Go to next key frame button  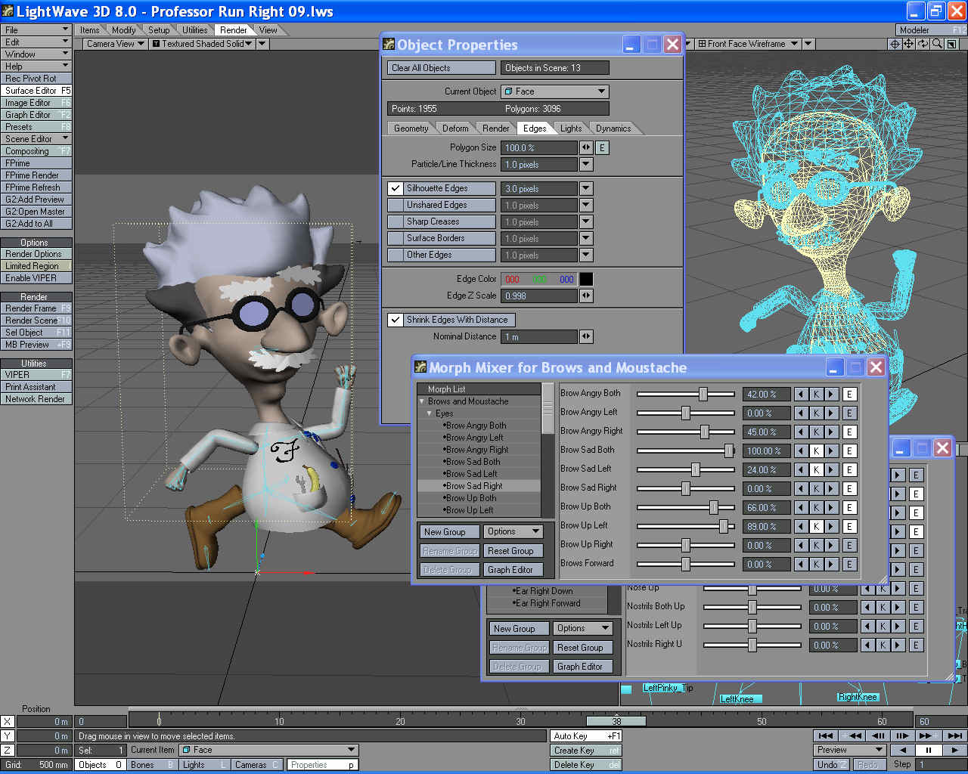coord(928,735)
